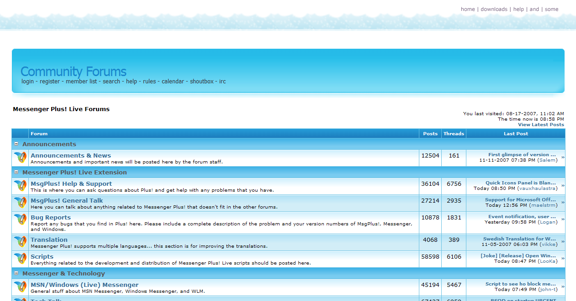The width and height of the screenshot is (576, 301).
Task: Click the Translation forum icon
Action: [20, 242]
